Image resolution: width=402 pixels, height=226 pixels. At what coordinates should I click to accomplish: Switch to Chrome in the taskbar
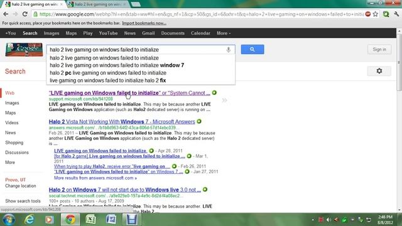coord(70,220)
